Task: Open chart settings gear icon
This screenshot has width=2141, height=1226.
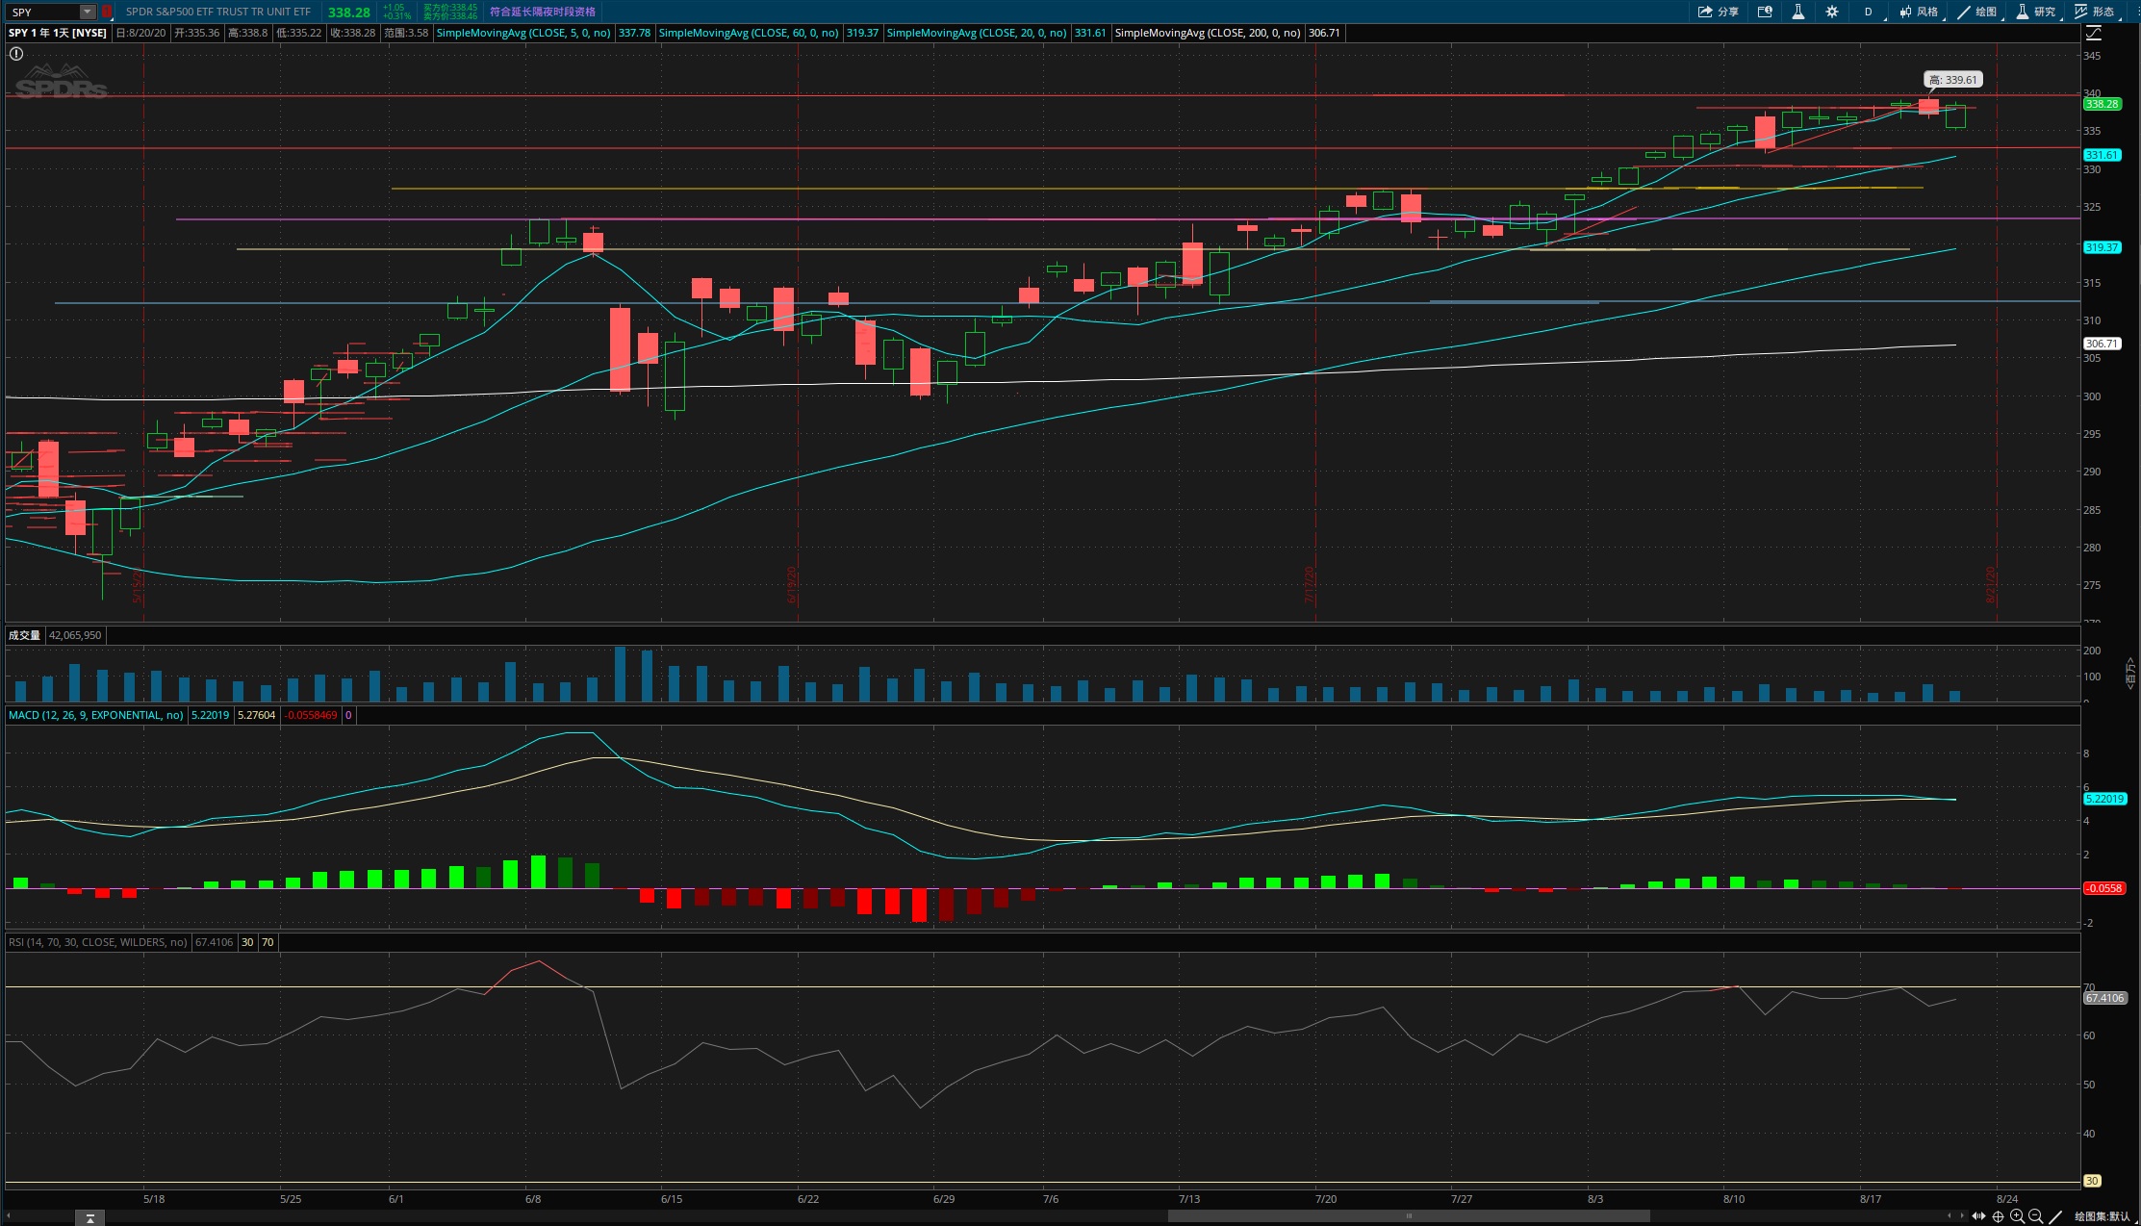Action: coord(1831,12)
